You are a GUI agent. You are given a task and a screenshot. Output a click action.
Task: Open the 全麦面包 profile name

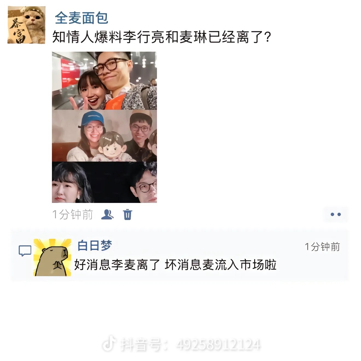click(x=81, y=18)
